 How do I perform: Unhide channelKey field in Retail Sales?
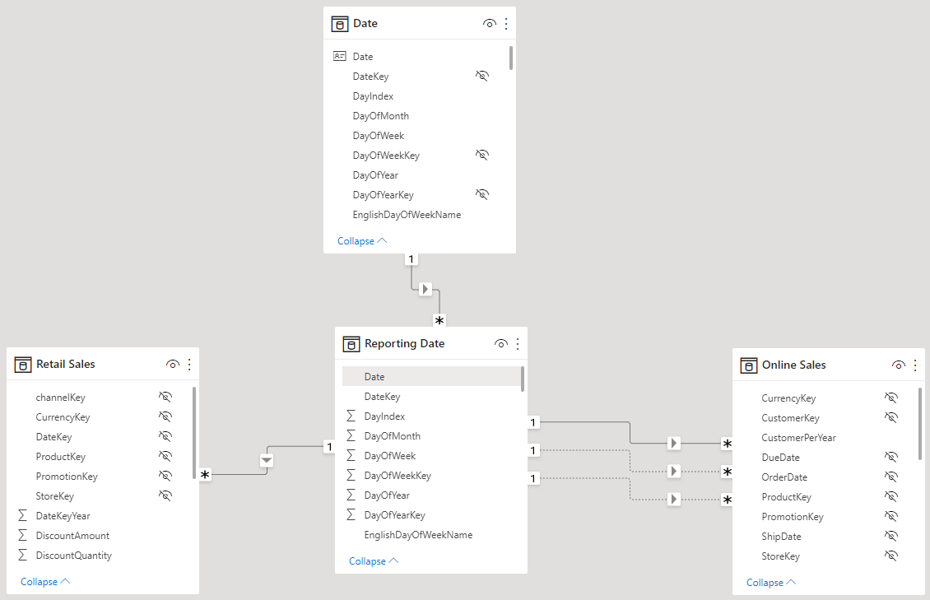(x=165, y=397)
